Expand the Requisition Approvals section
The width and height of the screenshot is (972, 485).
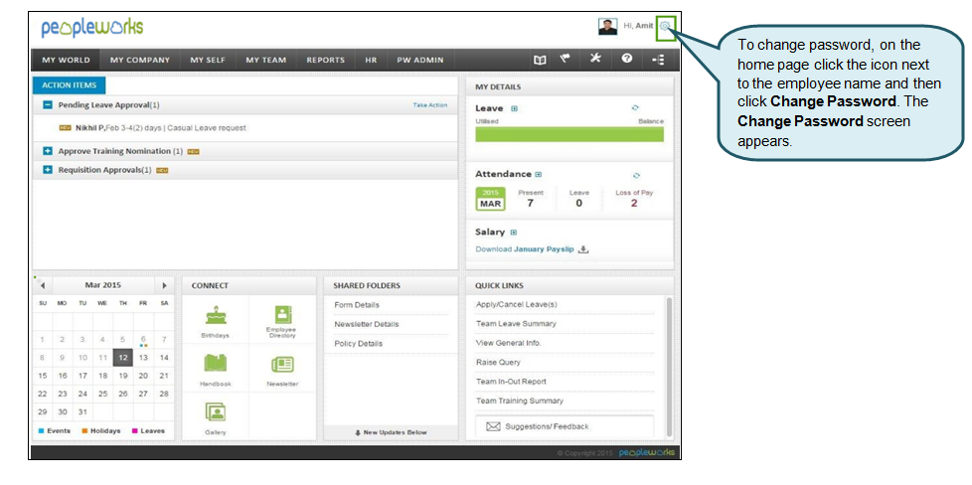click(x=48, y=170)
